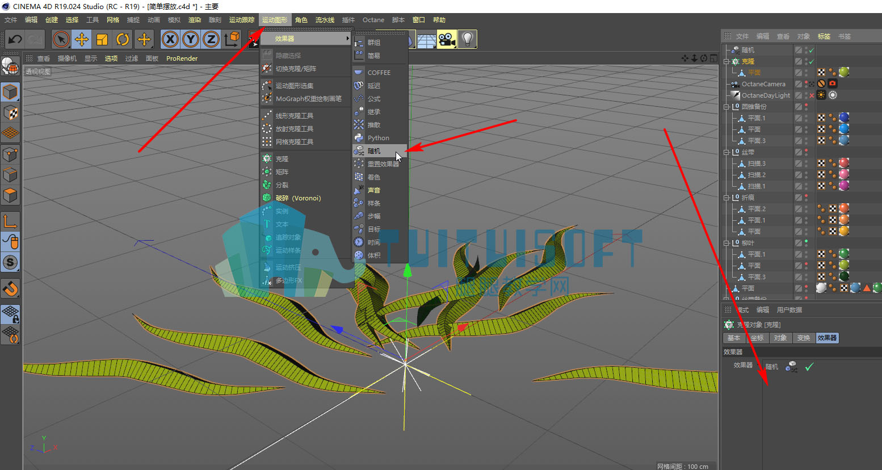
Task: Click the coordinate system cube icon
Action: pos(232,39)
